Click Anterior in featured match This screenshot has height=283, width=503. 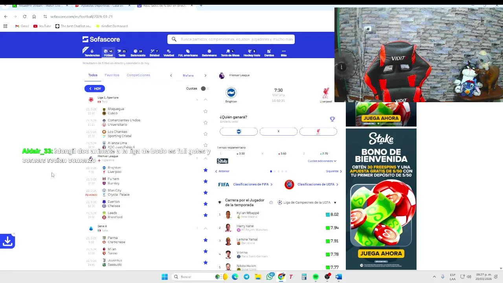click(222, 171)
